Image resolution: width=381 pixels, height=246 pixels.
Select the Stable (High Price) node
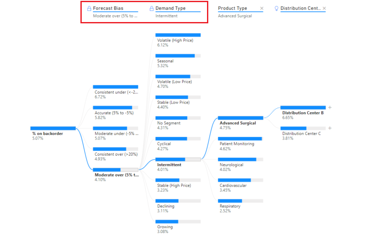178,185
